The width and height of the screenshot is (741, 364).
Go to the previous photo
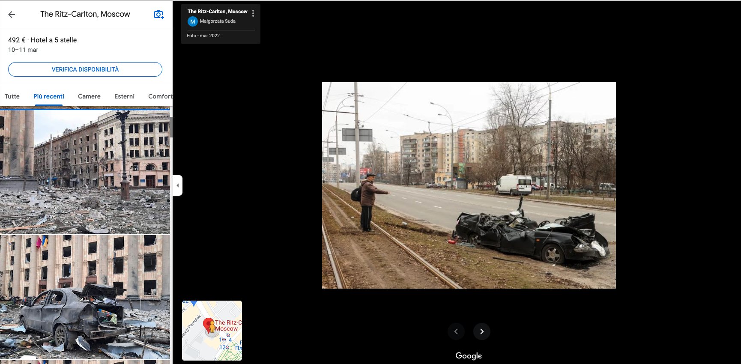(x=456, y=331)
